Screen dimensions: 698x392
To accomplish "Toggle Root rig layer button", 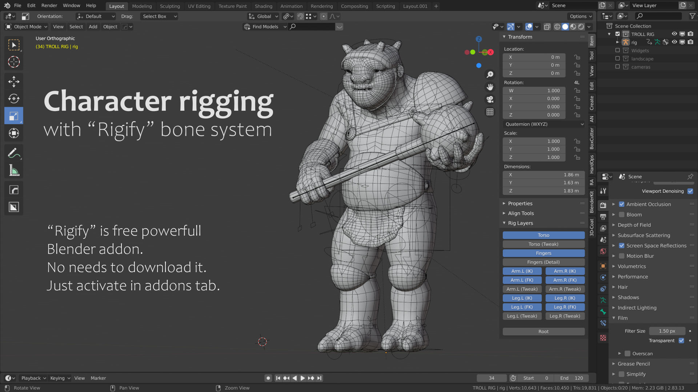I will pyautogui.click(x=543, y=331).
